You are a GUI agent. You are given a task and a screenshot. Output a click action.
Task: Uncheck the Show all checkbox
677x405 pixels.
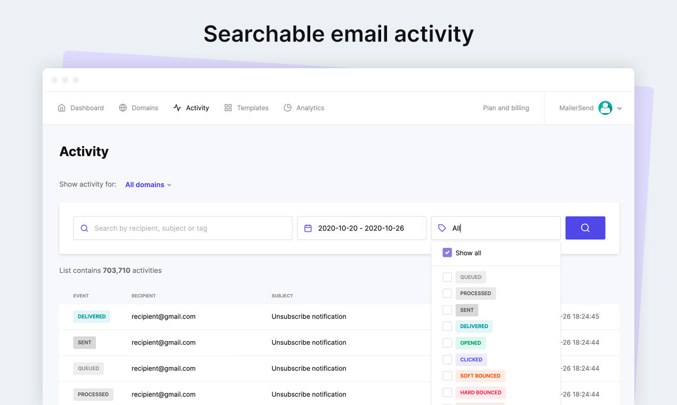click(x=447, y=253)
